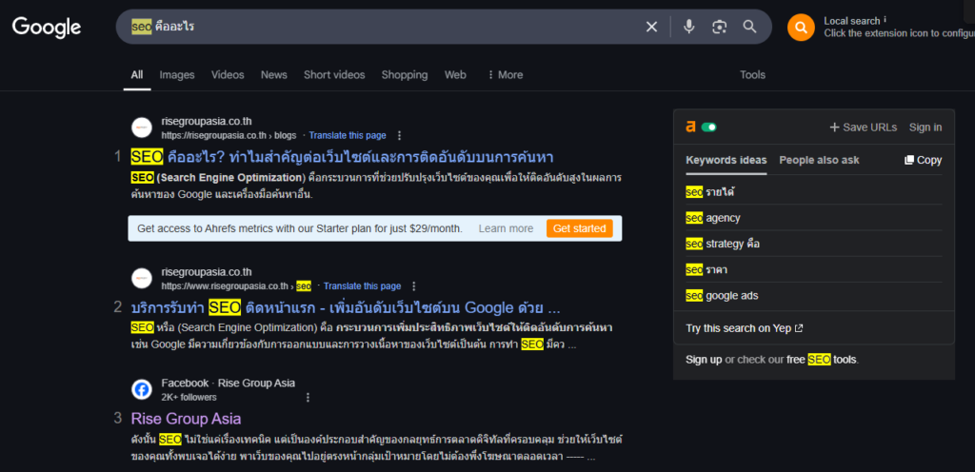975x472 pixels.
Task: Open the More search filters menu
Action: pyautogui.click(x=505, y=74)
